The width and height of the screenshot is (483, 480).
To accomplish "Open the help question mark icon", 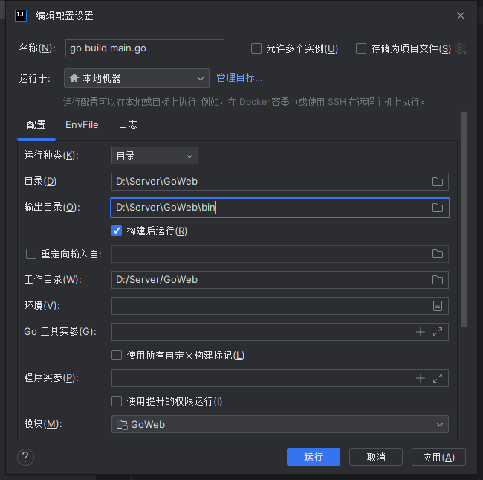I will 25,457.
